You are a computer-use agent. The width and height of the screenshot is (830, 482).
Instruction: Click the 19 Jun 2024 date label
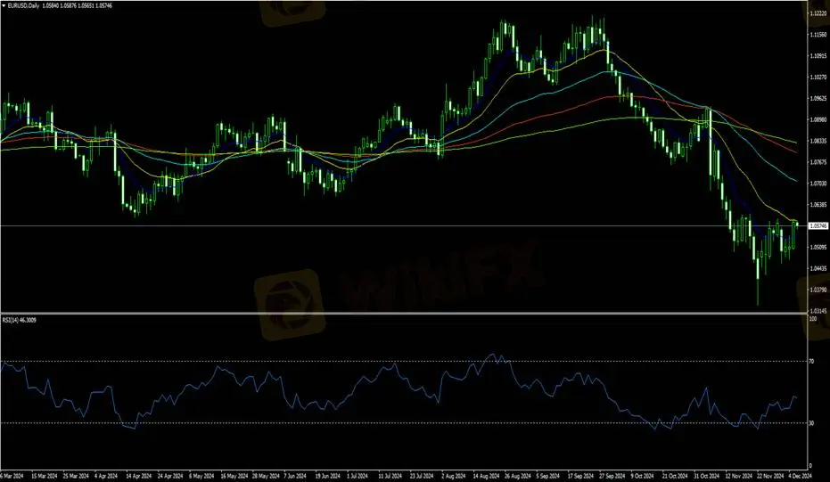(328, 476)
